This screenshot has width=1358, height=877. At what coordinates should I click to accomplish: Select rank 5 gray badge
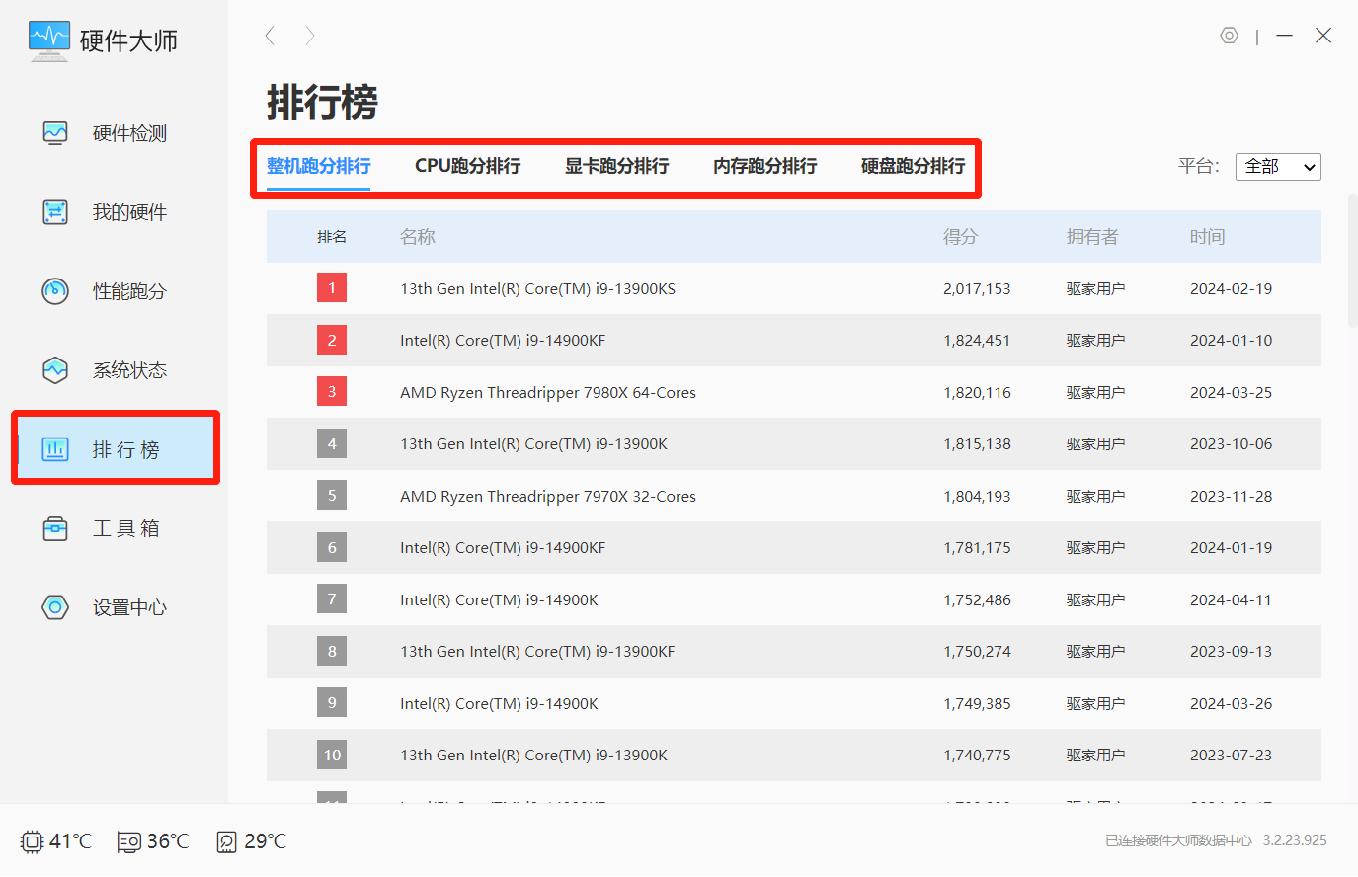coord(332,496)
